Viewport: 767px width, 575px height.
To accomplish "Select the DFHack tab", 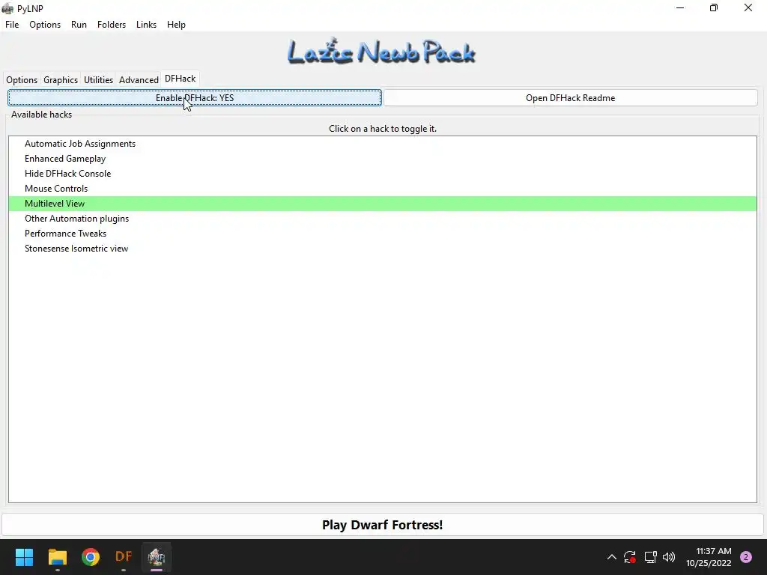I will pos(180,79).
